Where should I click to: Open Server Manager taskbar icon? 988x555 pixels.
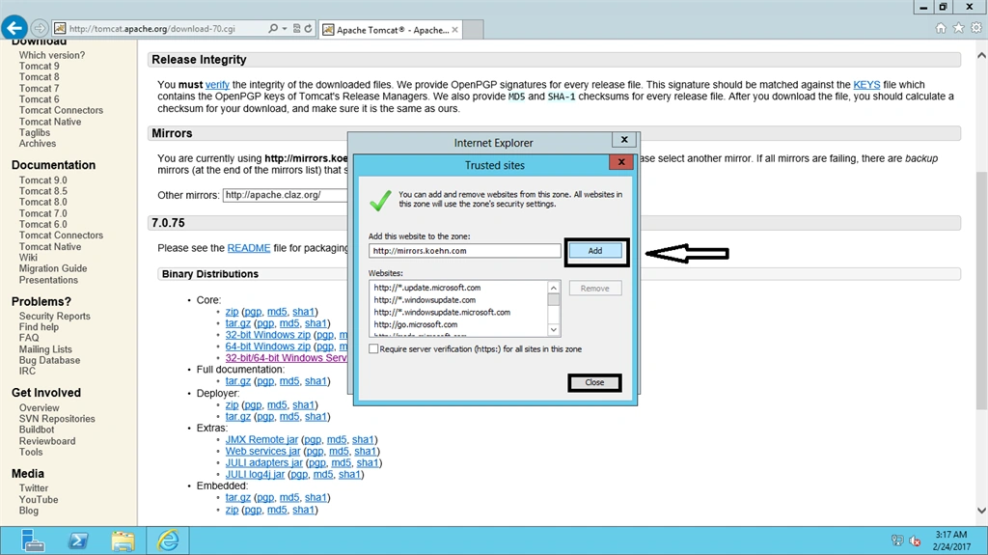click(x=32, y=541)
